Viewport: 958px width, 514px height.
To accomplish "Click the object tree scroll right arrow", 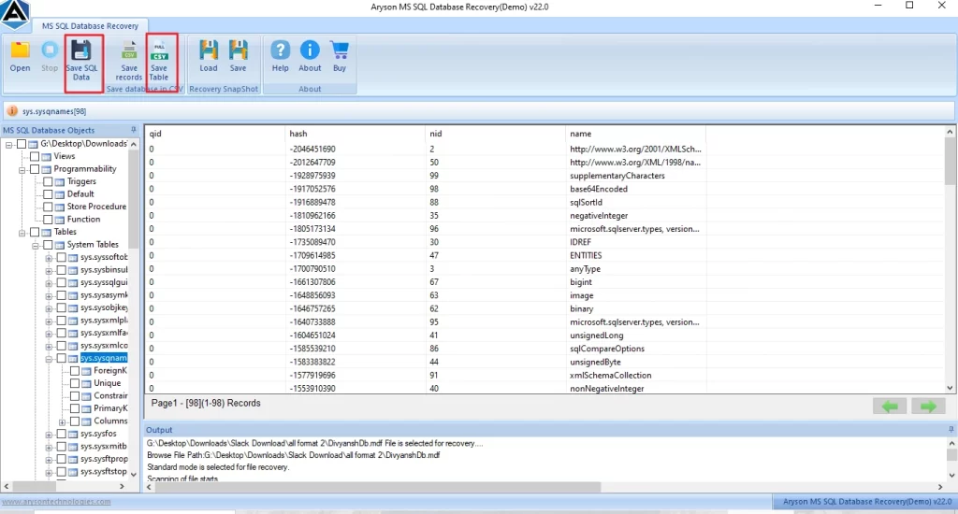I will pyautogui.click(x=122, y=487).
